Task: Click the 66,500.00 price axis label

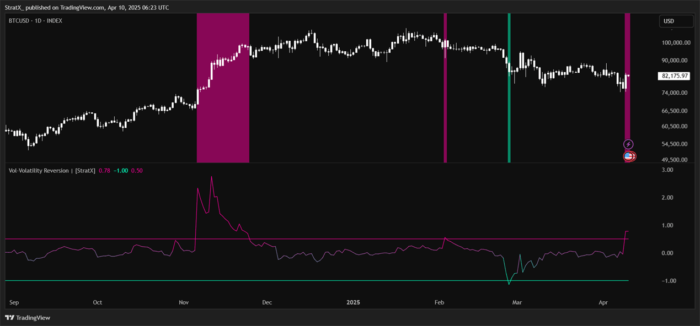Action: [675, 111]
